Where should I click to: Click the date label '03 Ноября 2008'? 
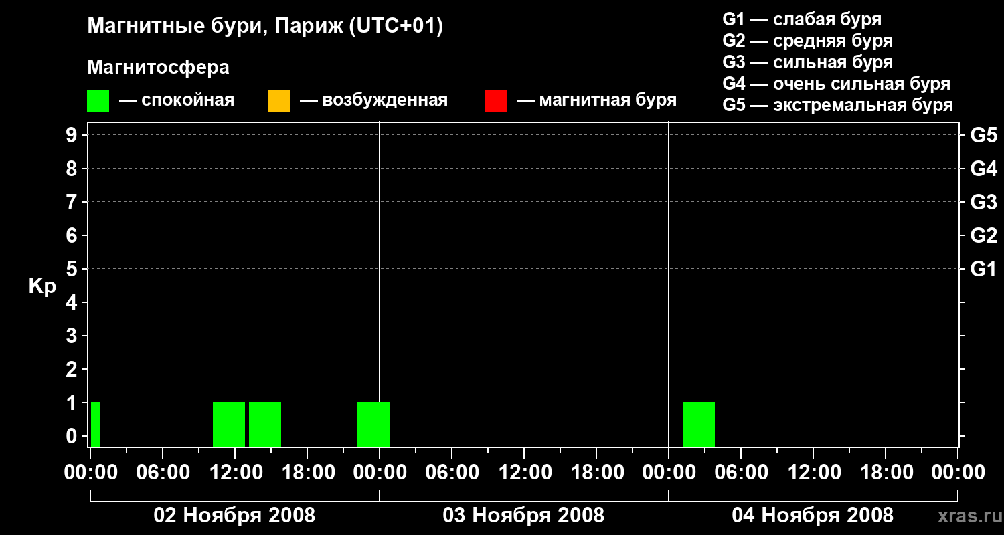pos(523,516)
